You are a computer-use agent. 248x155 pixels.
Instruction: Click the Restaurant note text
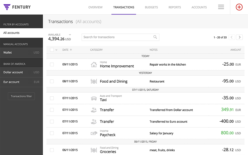coord(157,81)
